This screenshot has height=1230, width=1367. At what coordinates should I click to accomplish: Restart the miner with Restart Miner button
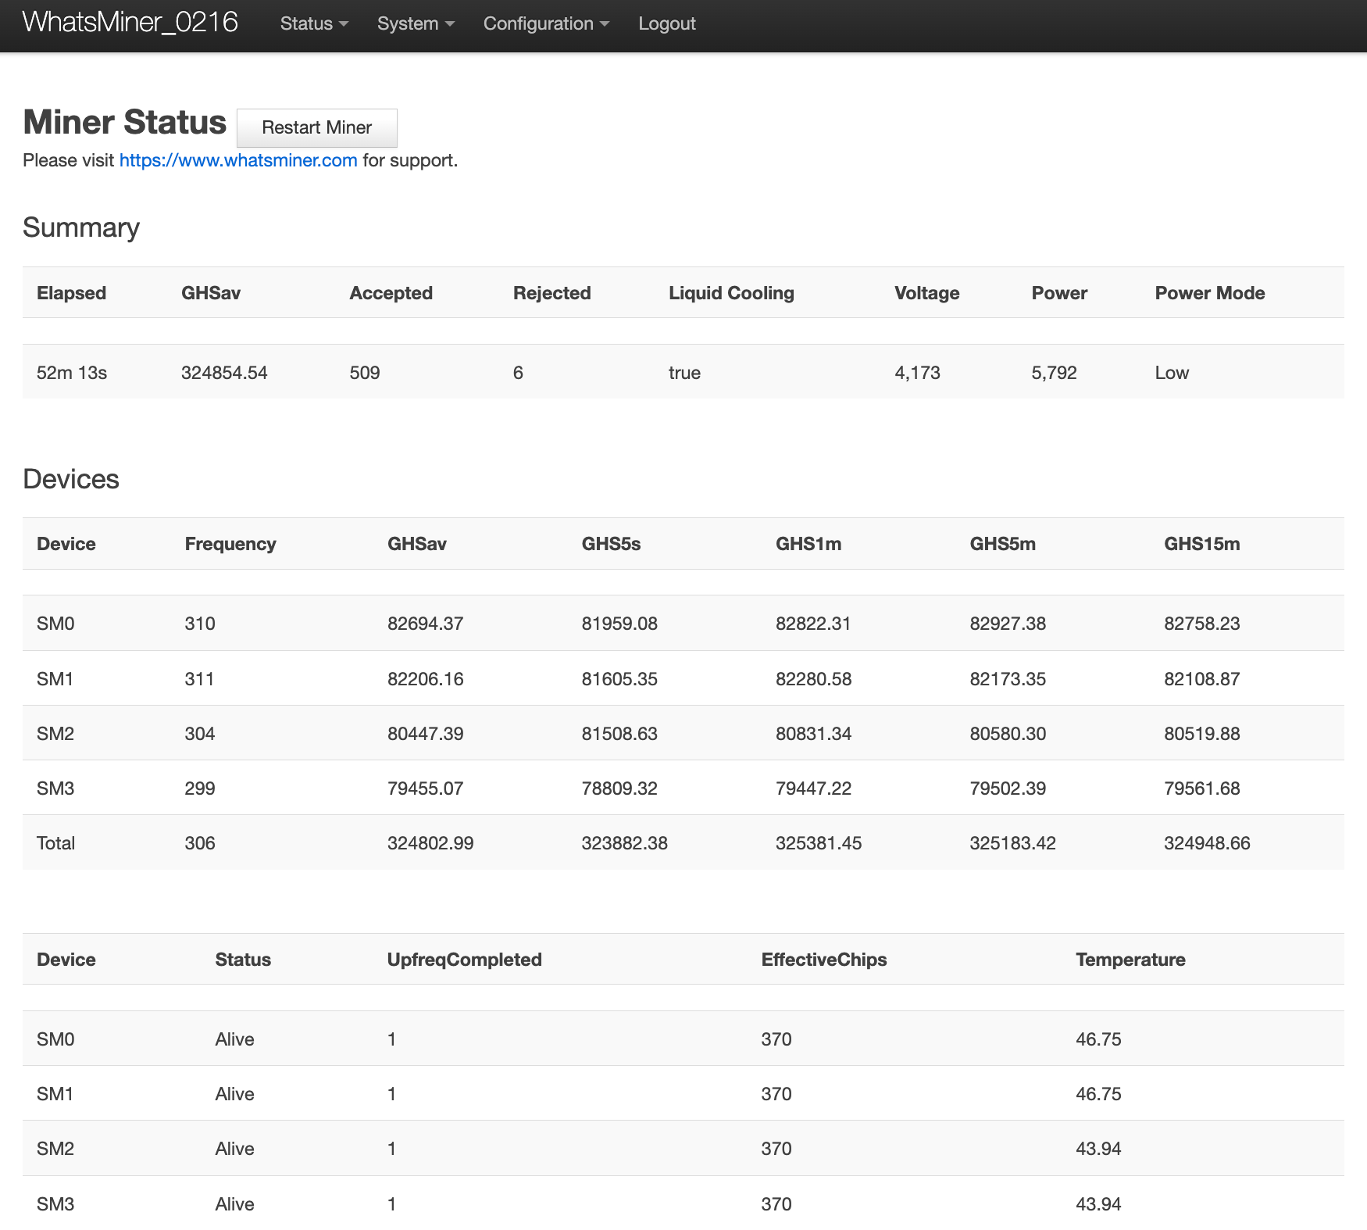[x=317, y=127]
